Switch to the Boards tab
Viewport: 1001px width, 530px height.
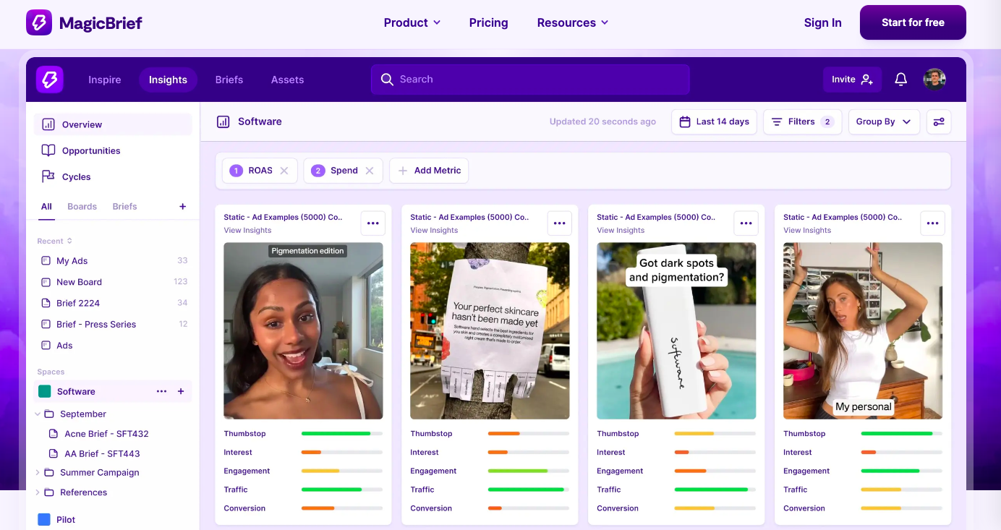pyautogui.click(x=82, y=206)
